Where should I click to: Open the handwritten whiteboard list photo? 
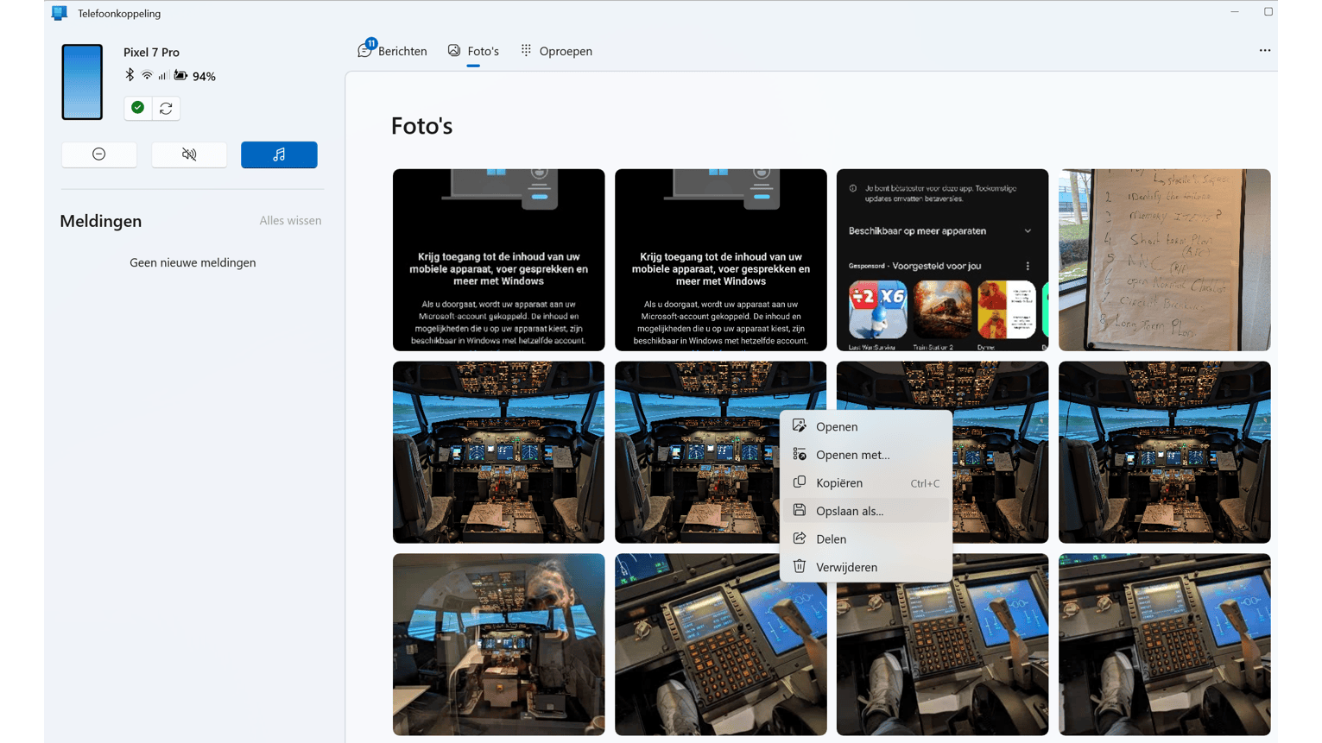pos(1165,260)
